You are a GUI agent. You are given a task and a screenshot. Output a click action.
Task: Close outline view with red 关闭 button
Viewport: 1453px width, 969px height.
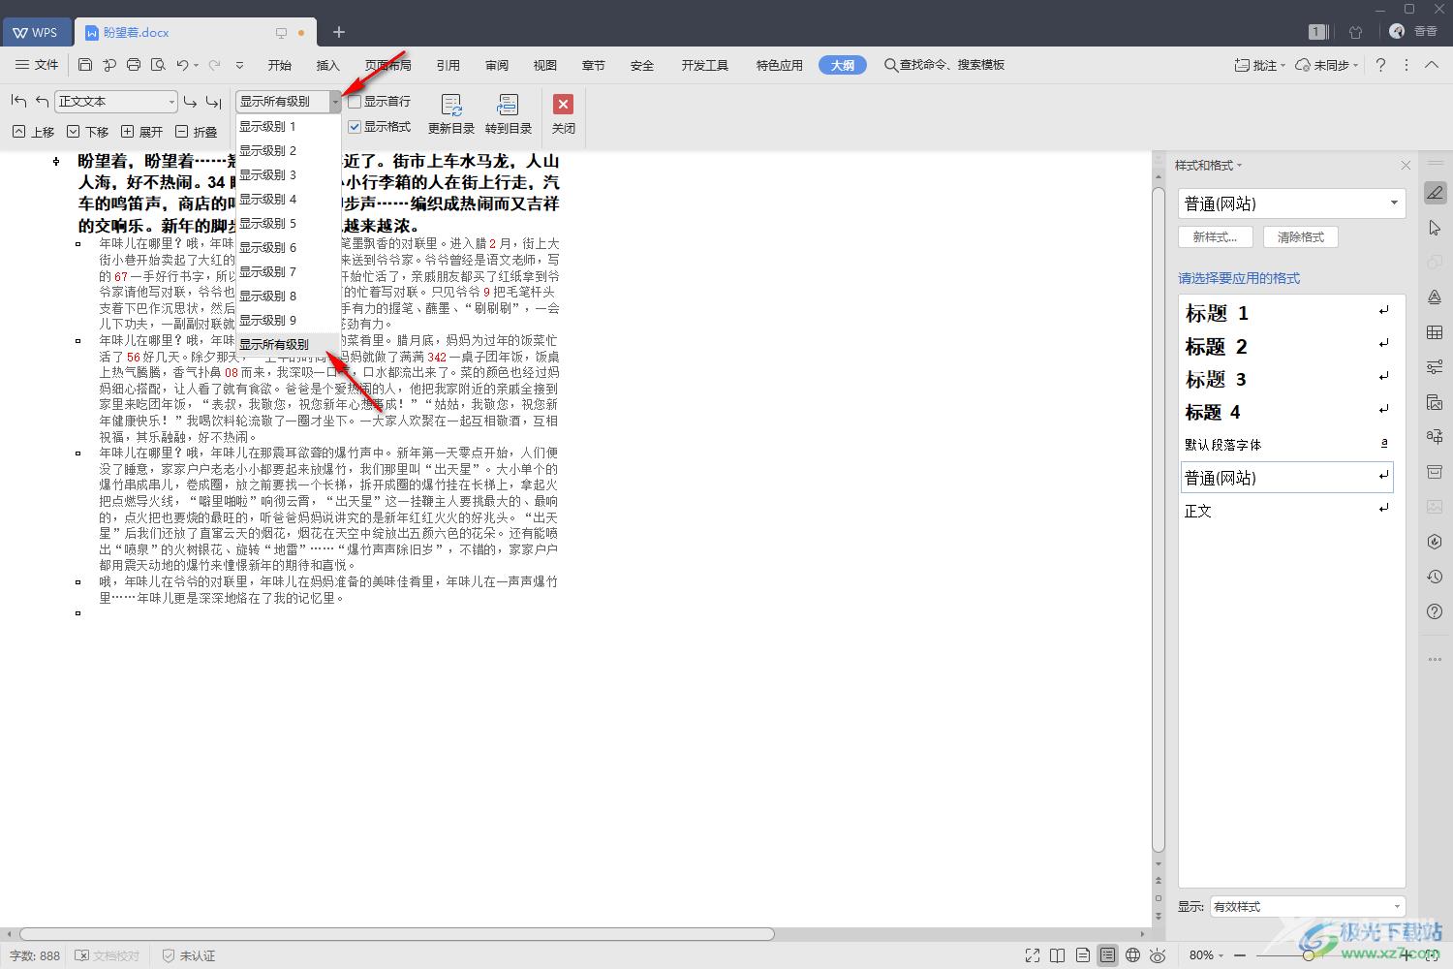tap(563, 114)
